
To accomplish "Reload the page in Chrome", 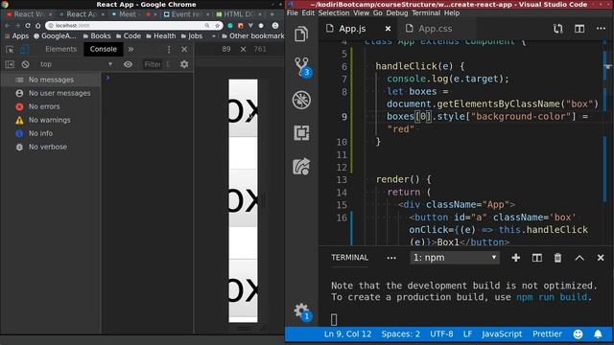I will tap(28, 26).
